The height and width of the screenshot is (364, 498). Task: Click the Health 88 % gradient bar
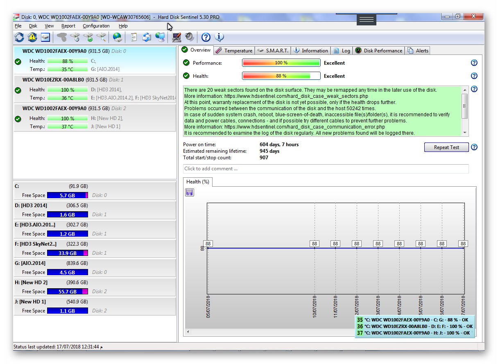281,76
